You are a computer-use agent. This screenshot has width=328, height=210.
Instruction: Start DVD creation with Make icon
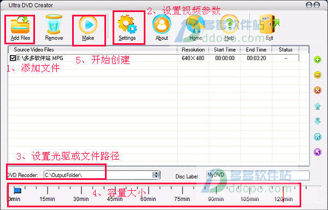coord(88,25)
